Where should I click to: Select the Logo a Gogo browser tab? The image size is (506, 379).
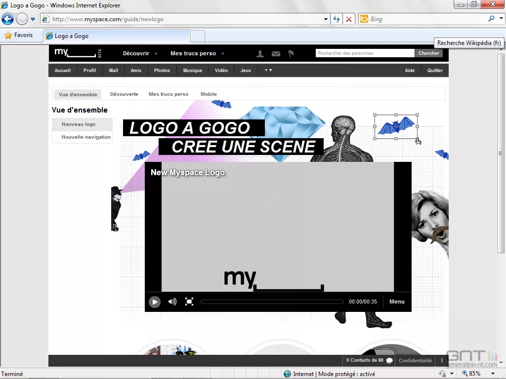tap(117, 36)
